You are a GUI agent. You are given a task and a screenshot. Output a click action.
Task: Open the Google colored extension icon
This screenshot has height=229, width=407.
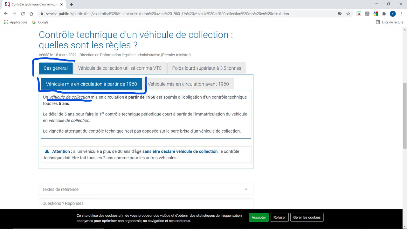376,14
